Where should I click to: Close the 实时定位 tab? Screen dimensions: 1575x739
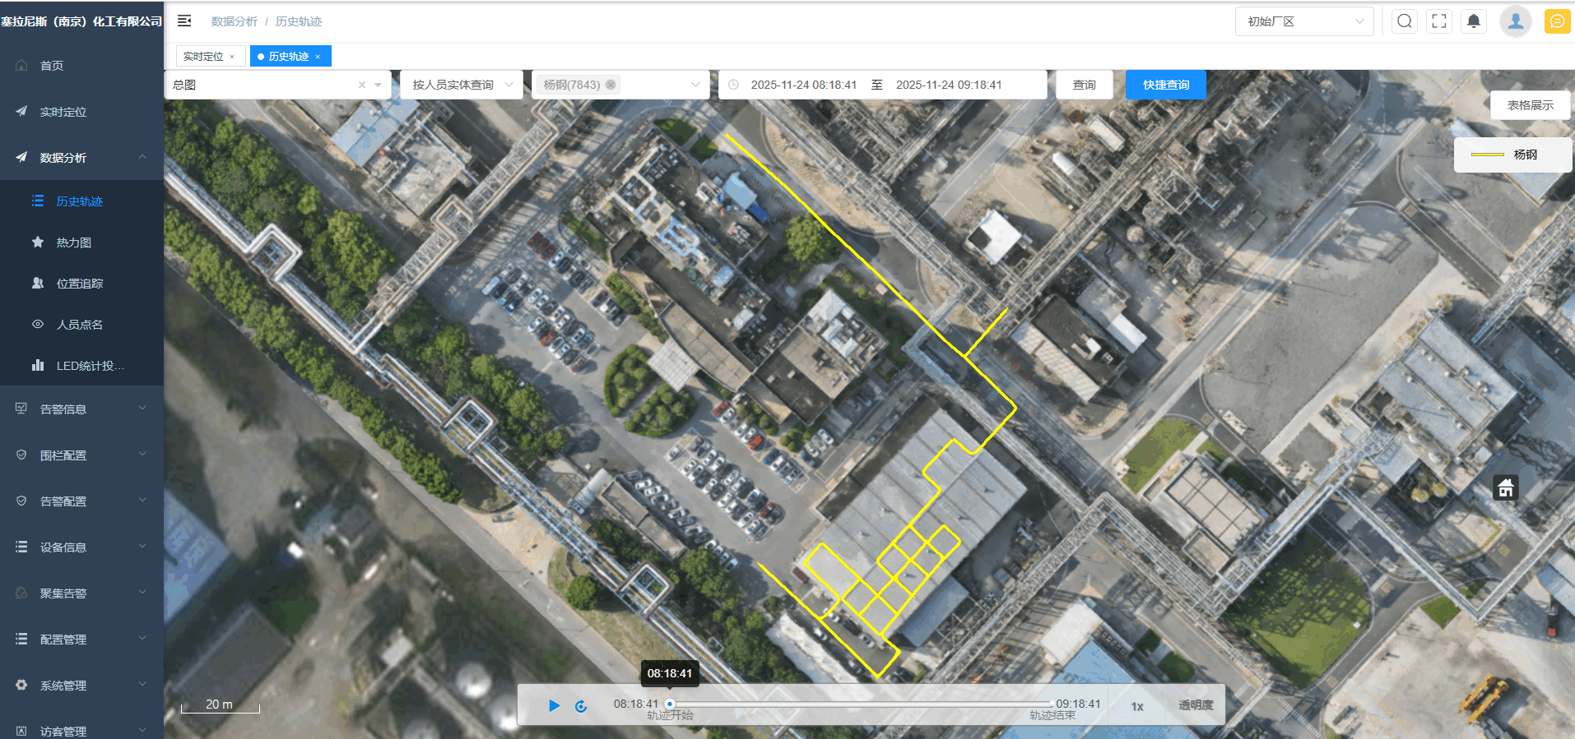tap(232, 57)
